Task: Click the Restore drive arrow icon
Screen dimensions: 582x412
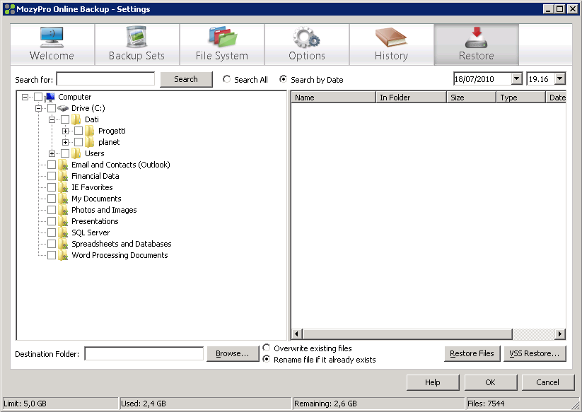Action: (477, 37)
